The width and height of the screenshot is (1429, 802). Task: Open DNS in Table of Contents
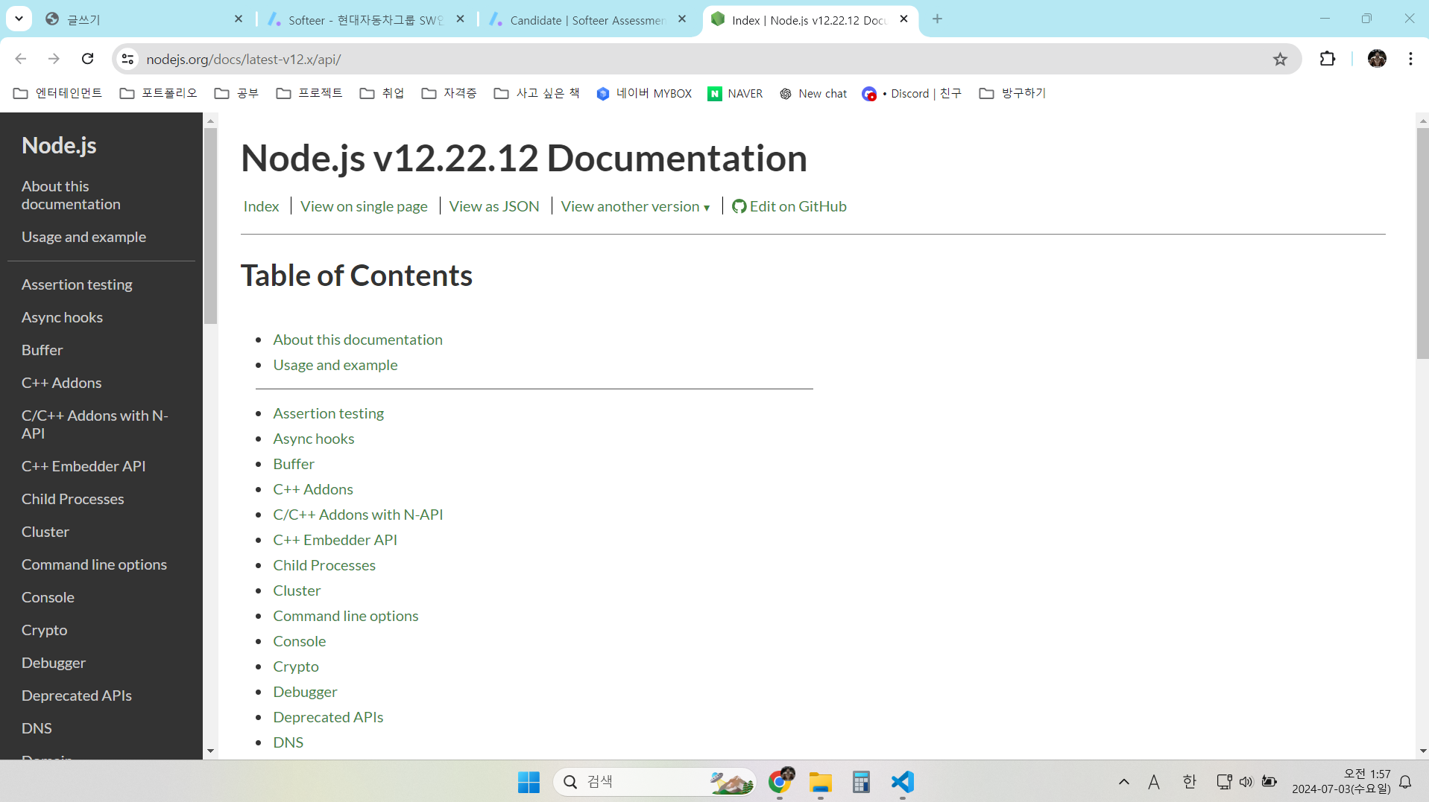click(x=288, y=742)
